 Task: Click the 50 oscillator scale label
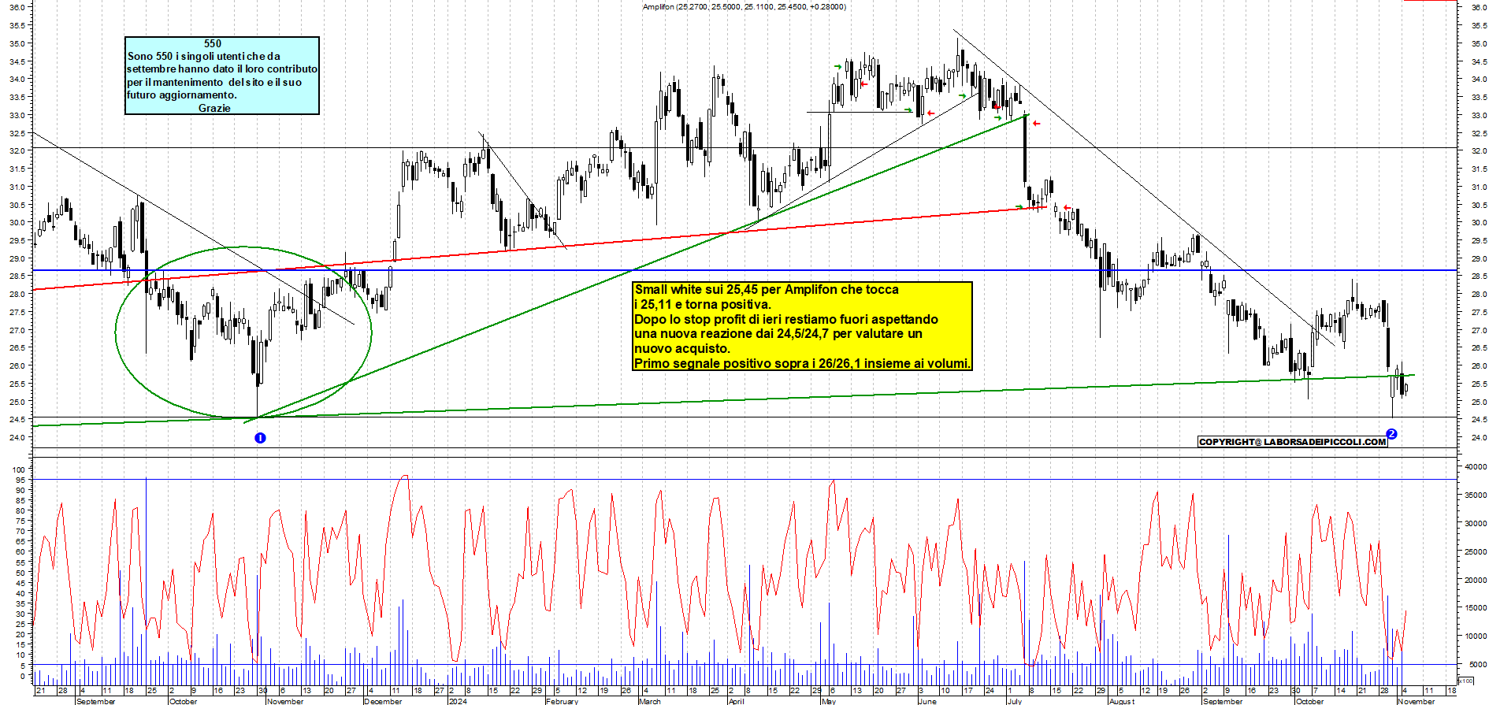tap(20, 573)
